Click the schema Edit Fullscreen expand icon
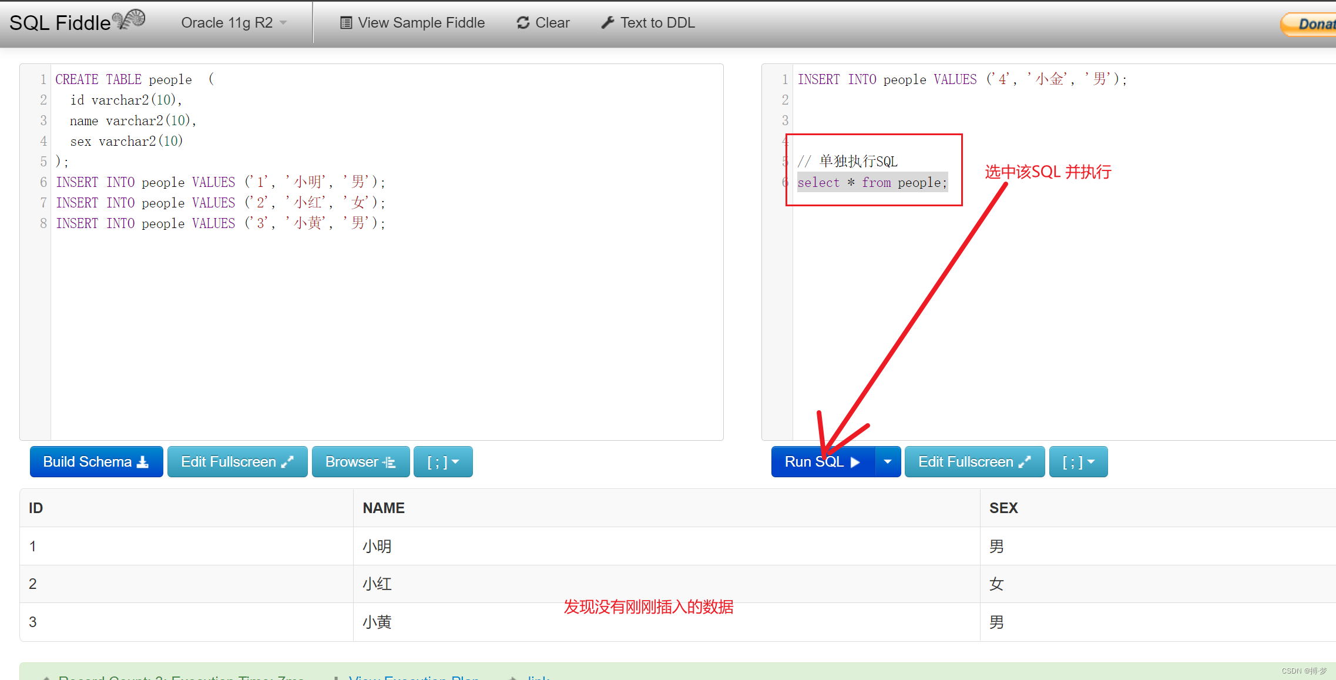The width and height of the screenshot is (1336, 680). [287, 462]
